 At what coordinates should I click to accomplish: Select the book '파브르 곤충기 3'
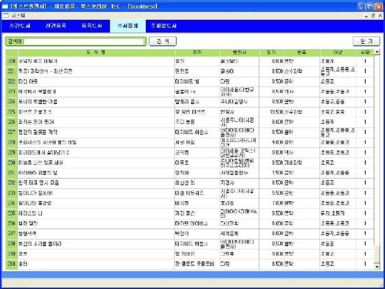coord(96,112)
